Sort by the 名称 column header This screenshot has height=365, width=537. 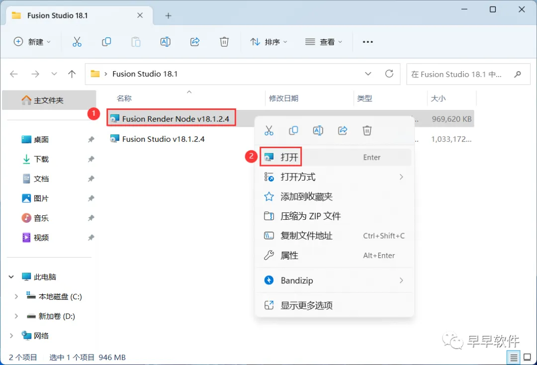[124, 98]
